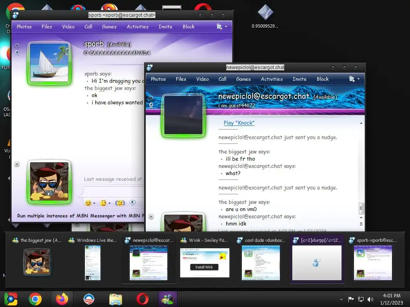The image size is (410, 307).
Task: Click Call in sporb chat window
Action: [x=88, y=27]
